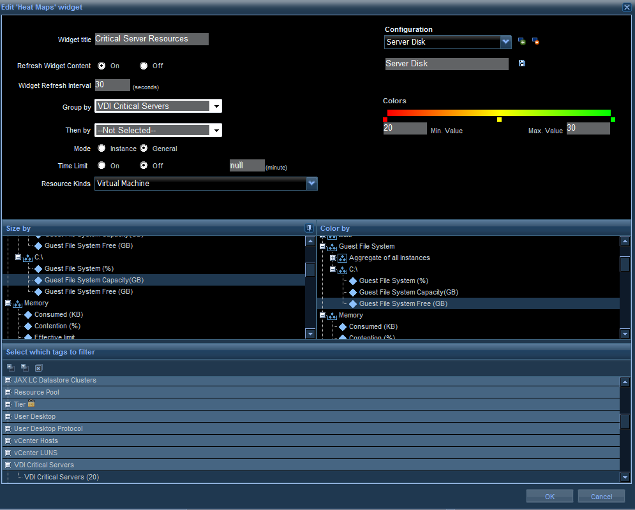Click the deselect all tags icon
This screenshot has height=510, width=635.
38,368
